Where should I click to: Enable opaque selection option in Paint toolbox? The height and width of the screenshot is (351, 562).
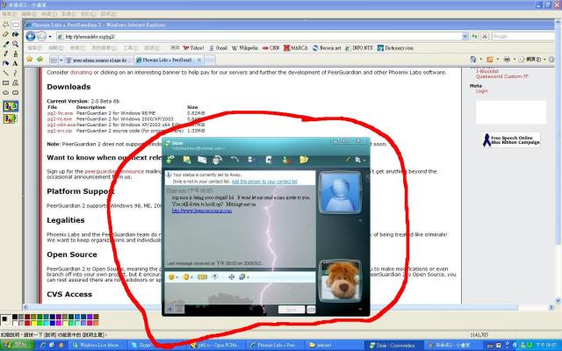pos(11,106)
